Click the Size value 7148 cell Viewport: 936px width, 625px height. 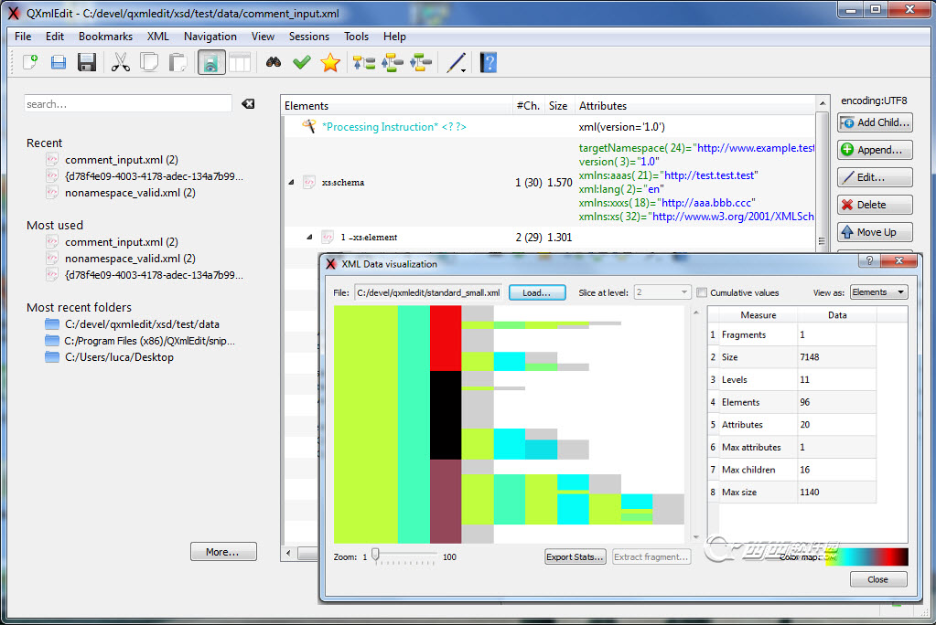pos(836,356)
